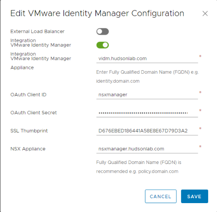Click the NSX Appliance field
This screenshot has width=217, height=212.
tap(147, 149)
